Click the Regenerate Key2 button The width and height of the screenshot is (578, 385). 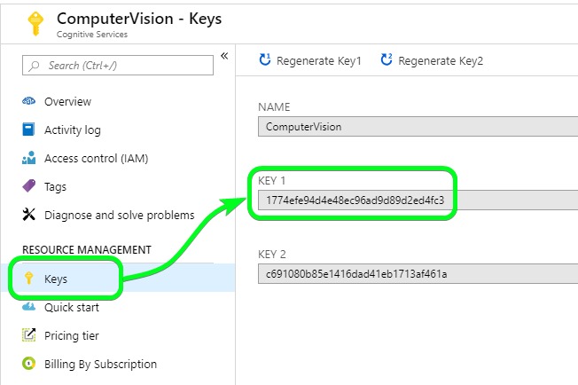click(432, 60)
